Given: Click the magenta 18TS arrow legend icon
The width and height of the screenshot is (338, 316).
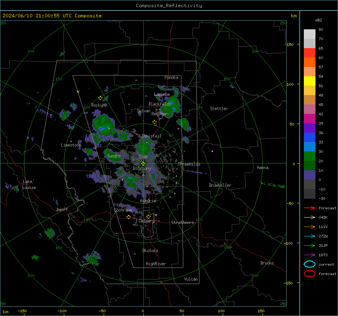Looking at the screenshot, I should click(309, 255).
